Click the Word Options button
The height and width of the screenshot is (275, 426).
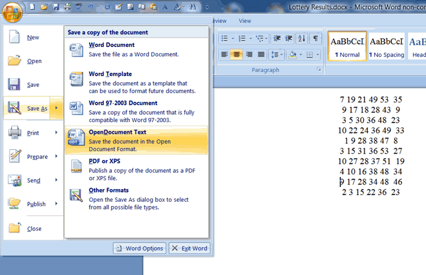140,248
